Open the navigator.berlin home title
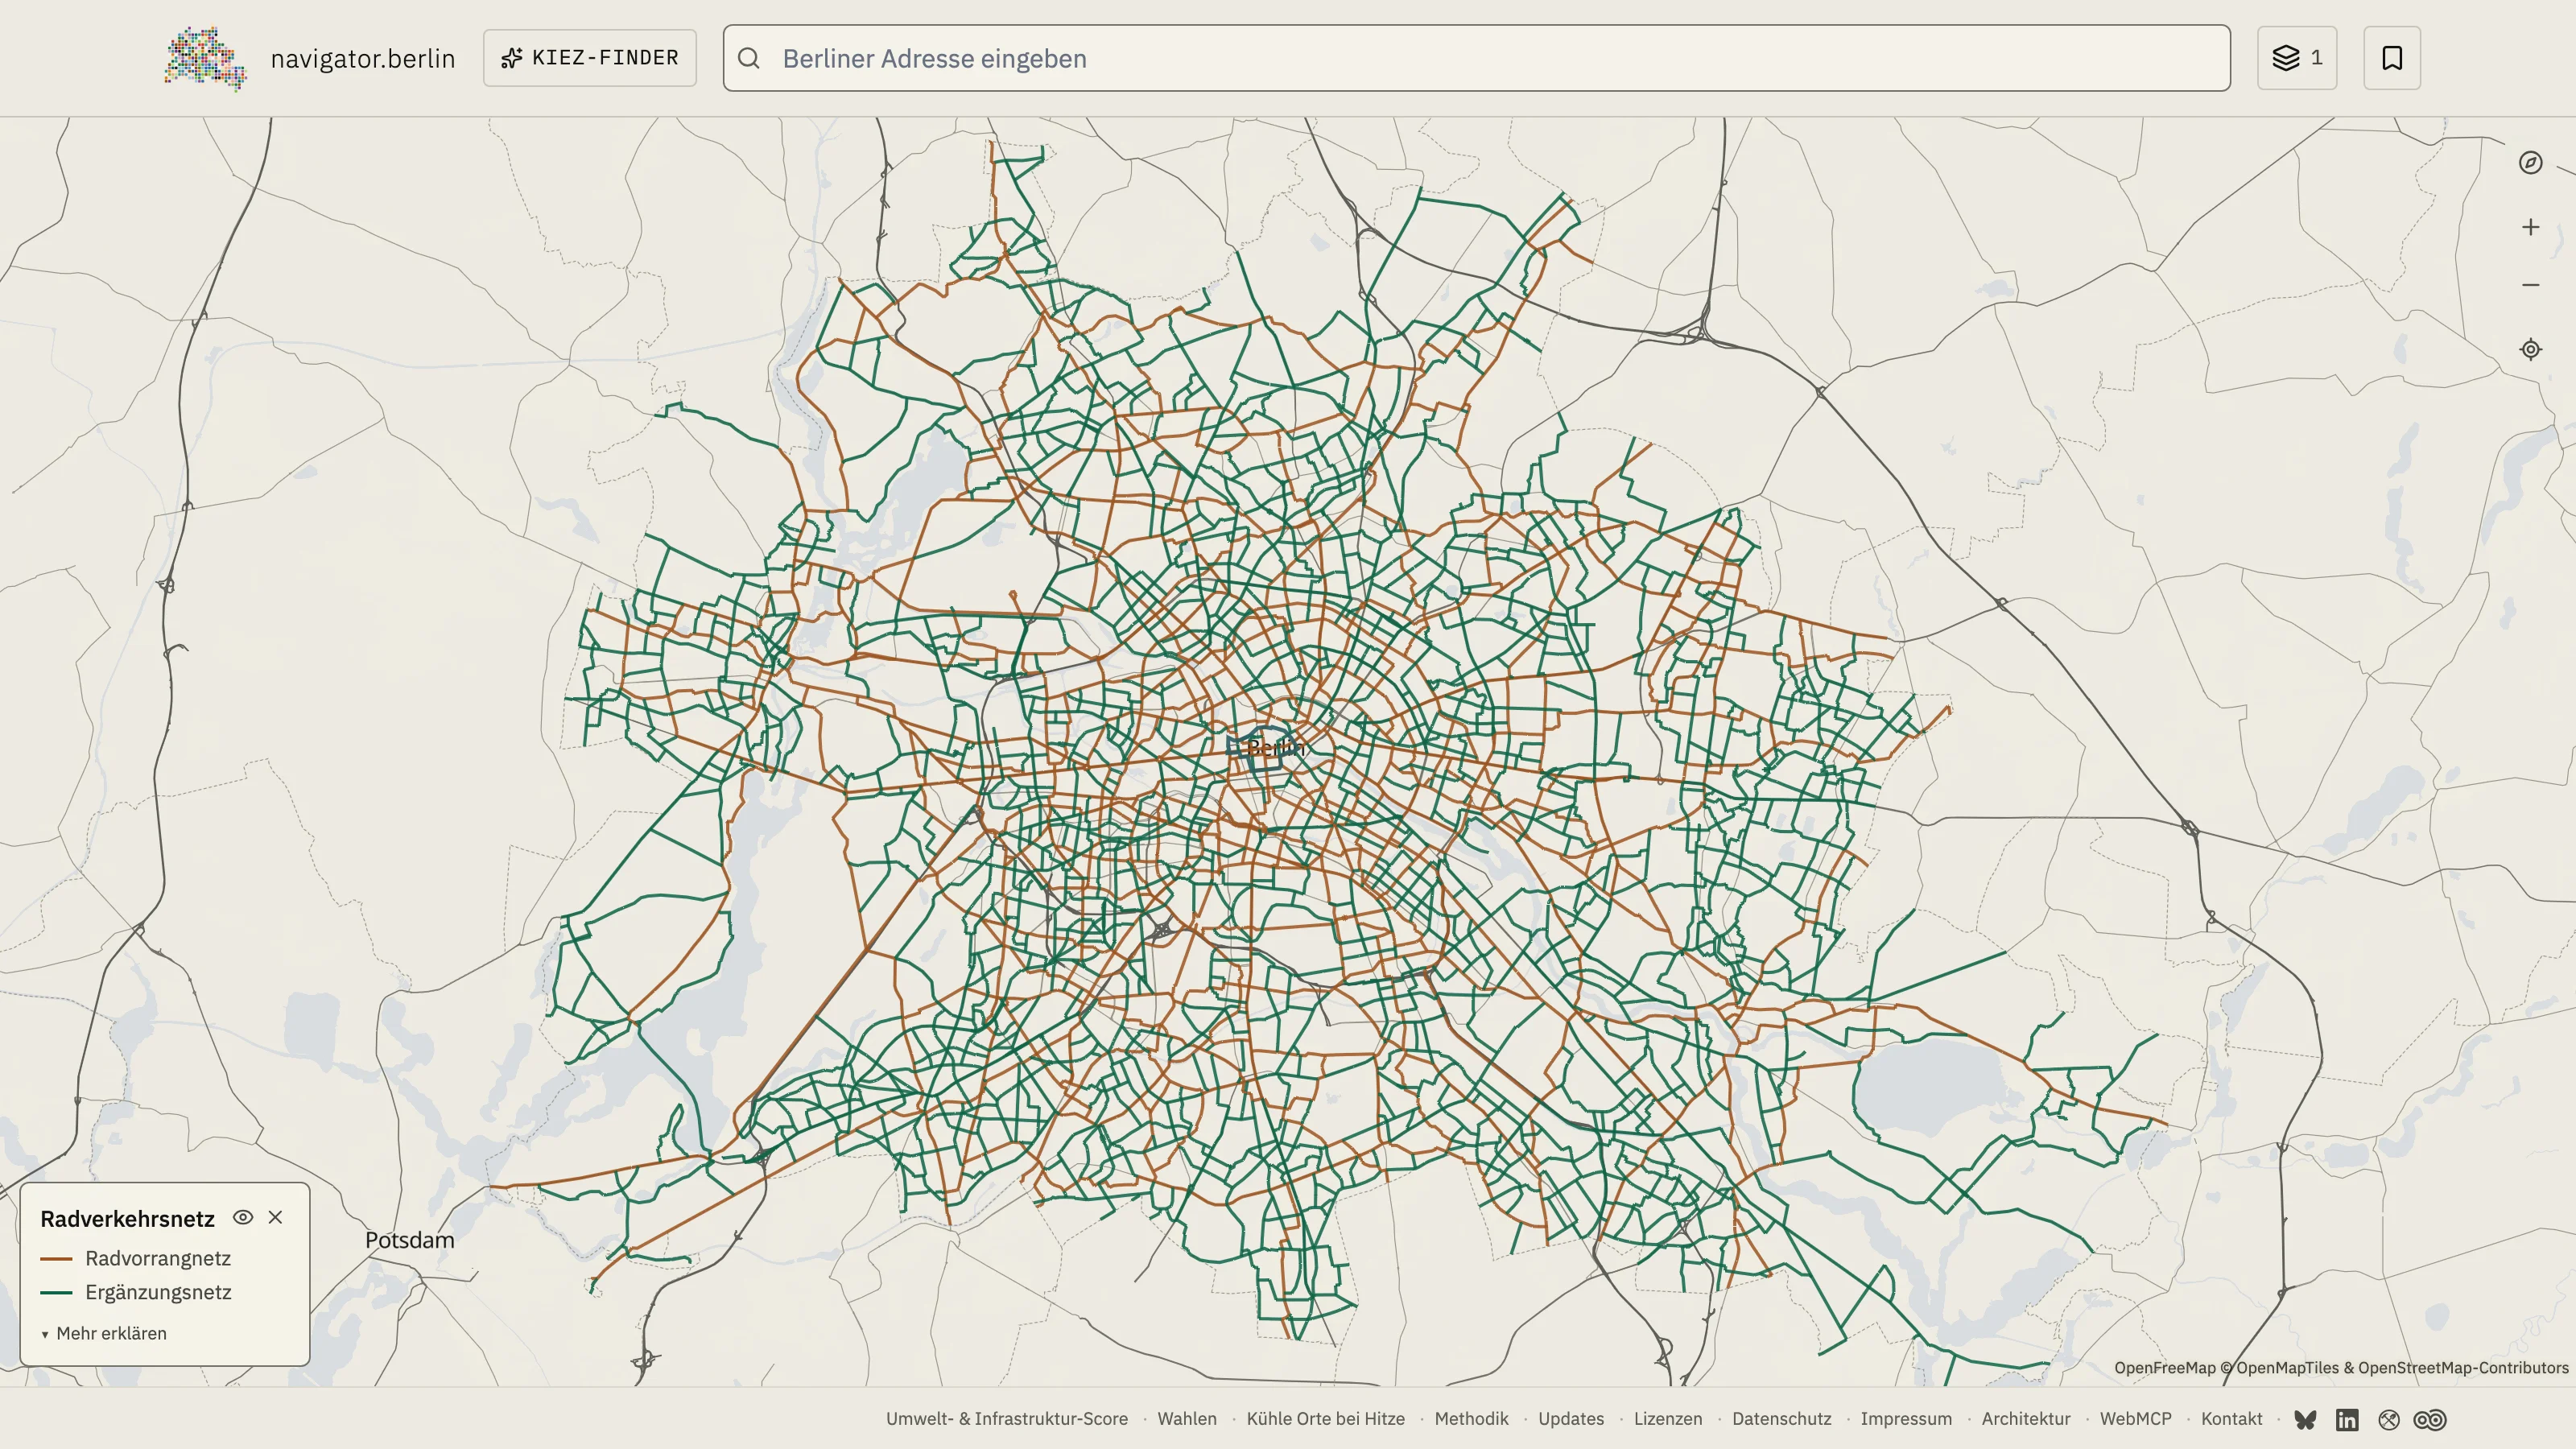Viewport: 2576px width, 1449px height. click(363, 59)
